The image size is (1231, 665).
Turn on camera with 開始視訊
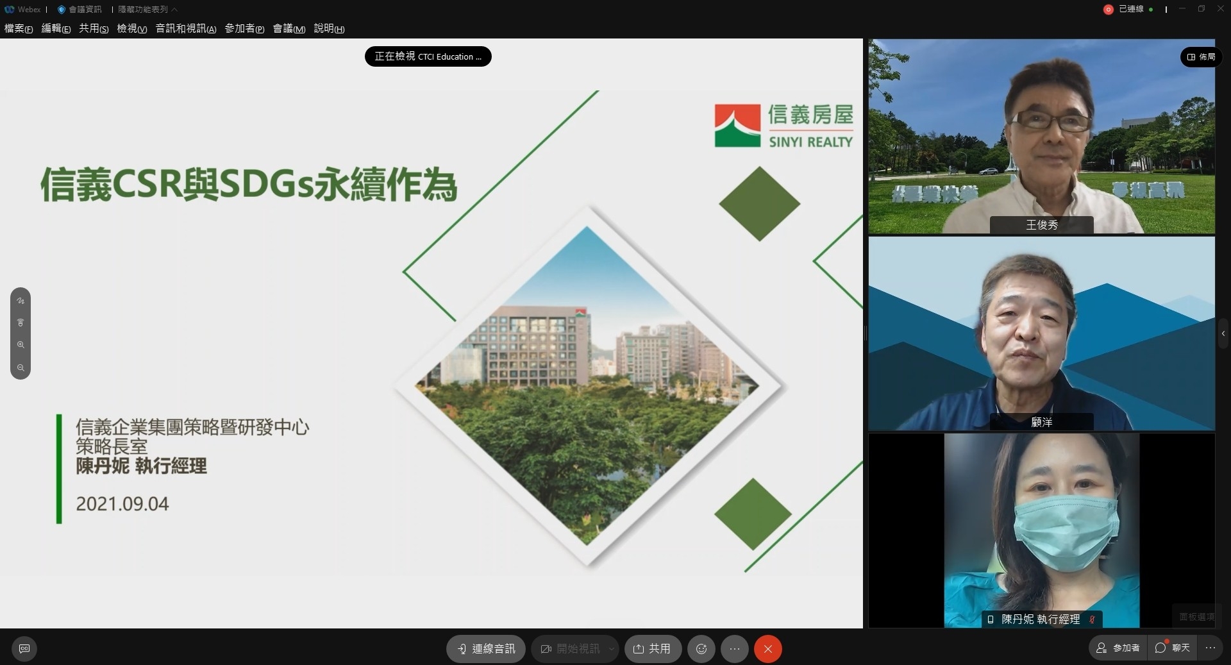pos(569,649)
